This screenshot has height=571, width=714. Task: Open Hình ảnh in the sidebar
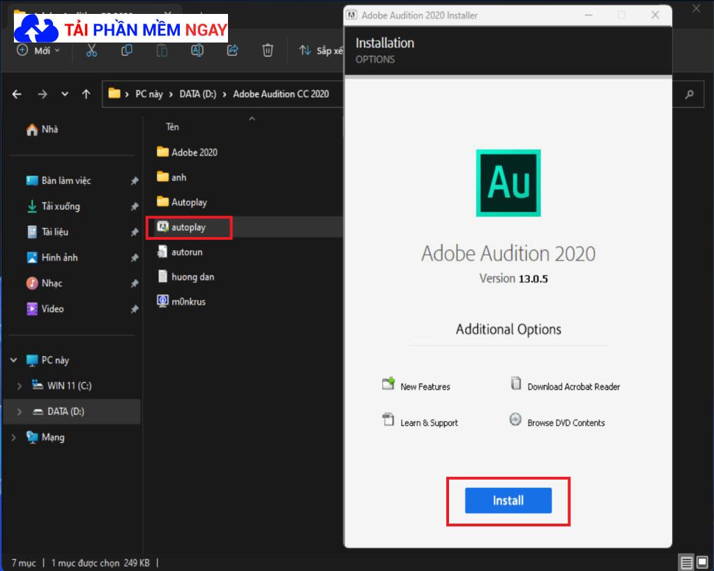(x=52, y=258)
